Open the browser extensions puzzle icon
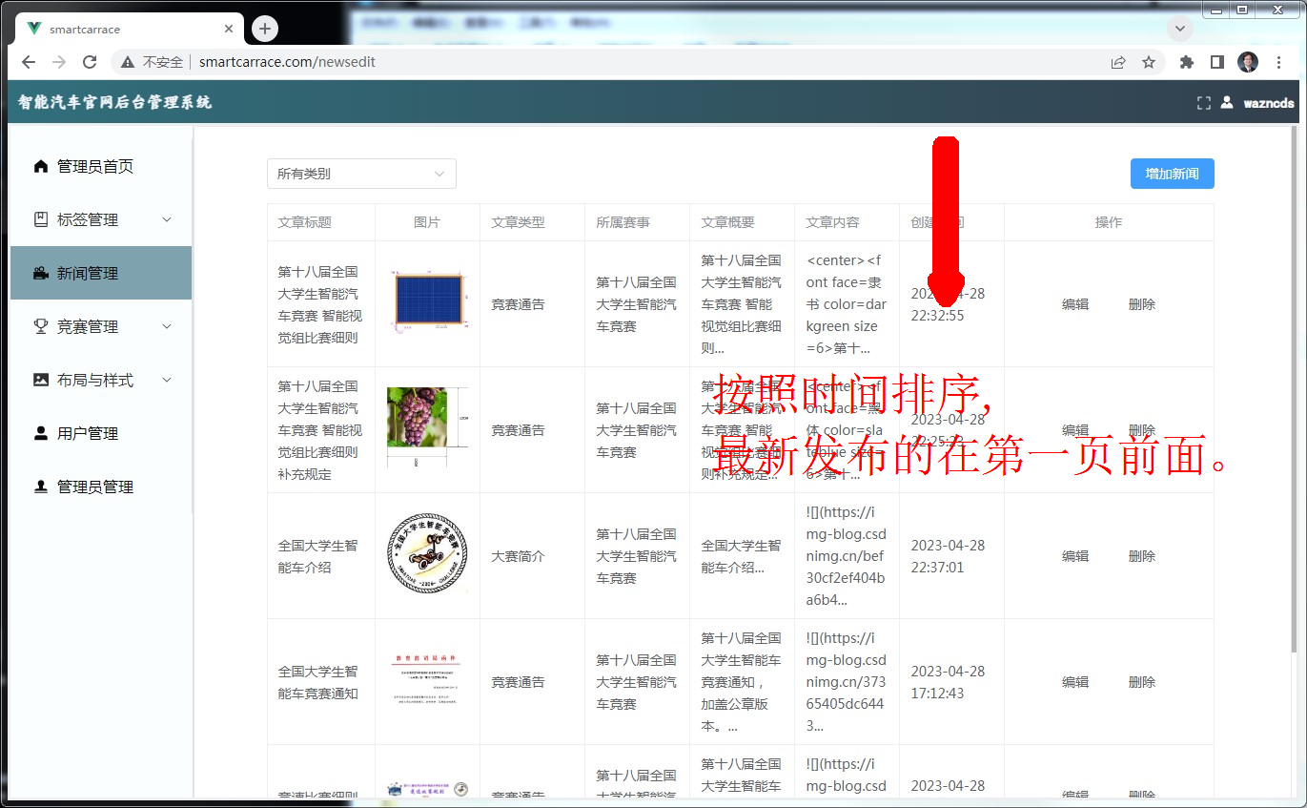This screenshot has height=808, width=1307. pos(1187,62)
